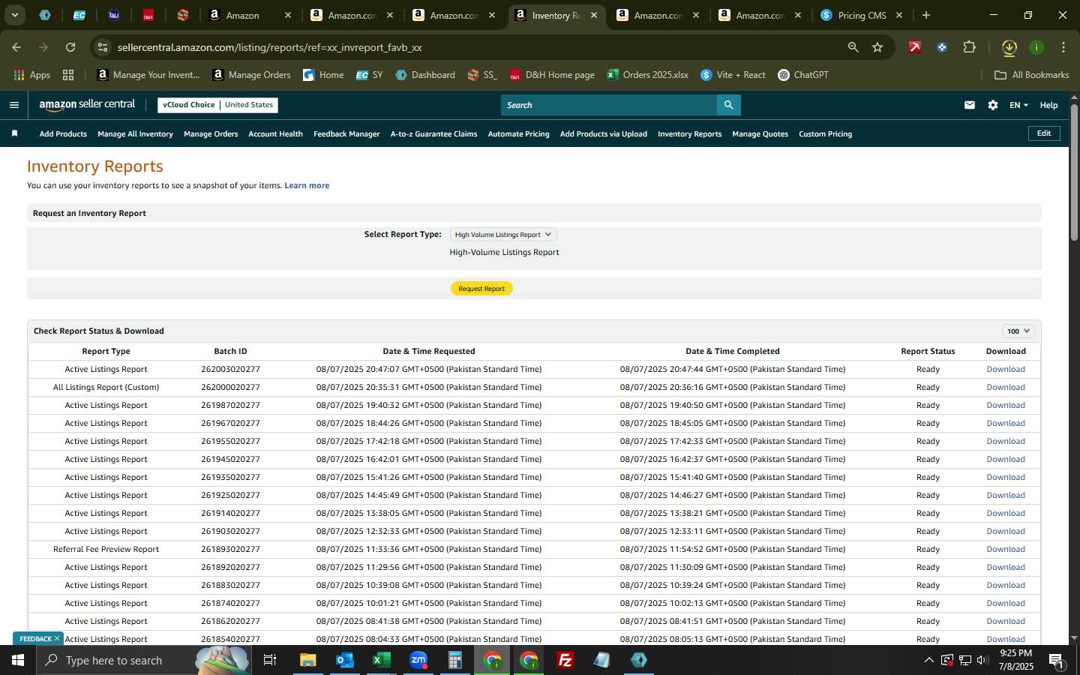
Task: Open the Orders 2025.xlsx bookmark
Action: pyautogui.click(x=648, y=75)
